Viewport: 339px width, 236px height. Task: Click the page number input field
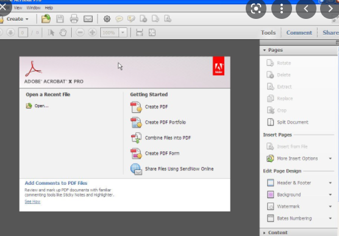pos(23,33)
